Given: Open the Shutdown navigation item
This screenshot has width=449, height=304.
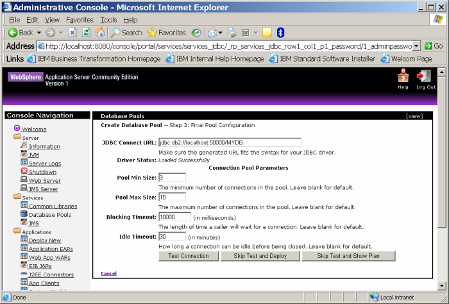Looking at the screenshot, I should click(42, 172).
